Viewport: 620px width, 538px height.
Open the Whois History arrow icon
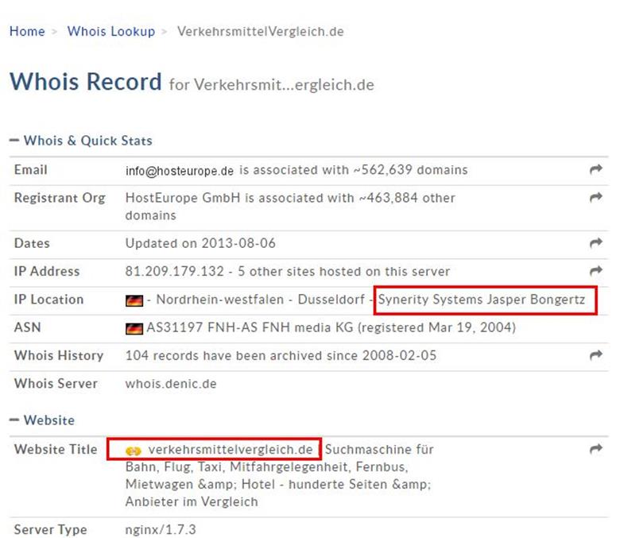tap(595, 355)
